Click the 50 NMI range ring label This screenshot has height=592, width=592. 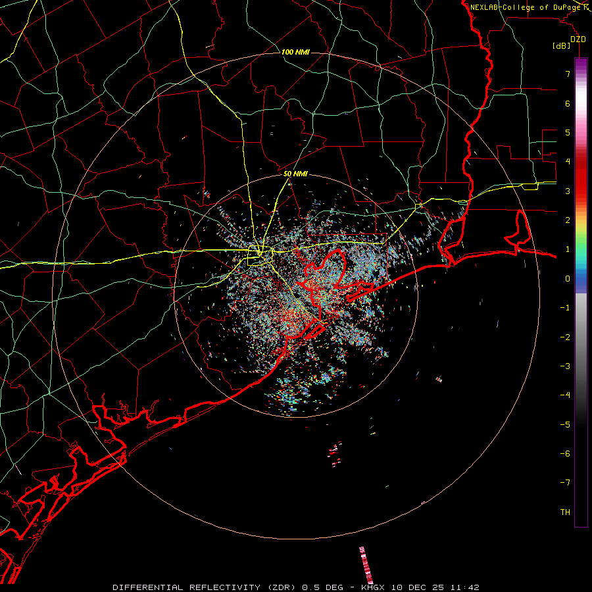tap(295, 174)
